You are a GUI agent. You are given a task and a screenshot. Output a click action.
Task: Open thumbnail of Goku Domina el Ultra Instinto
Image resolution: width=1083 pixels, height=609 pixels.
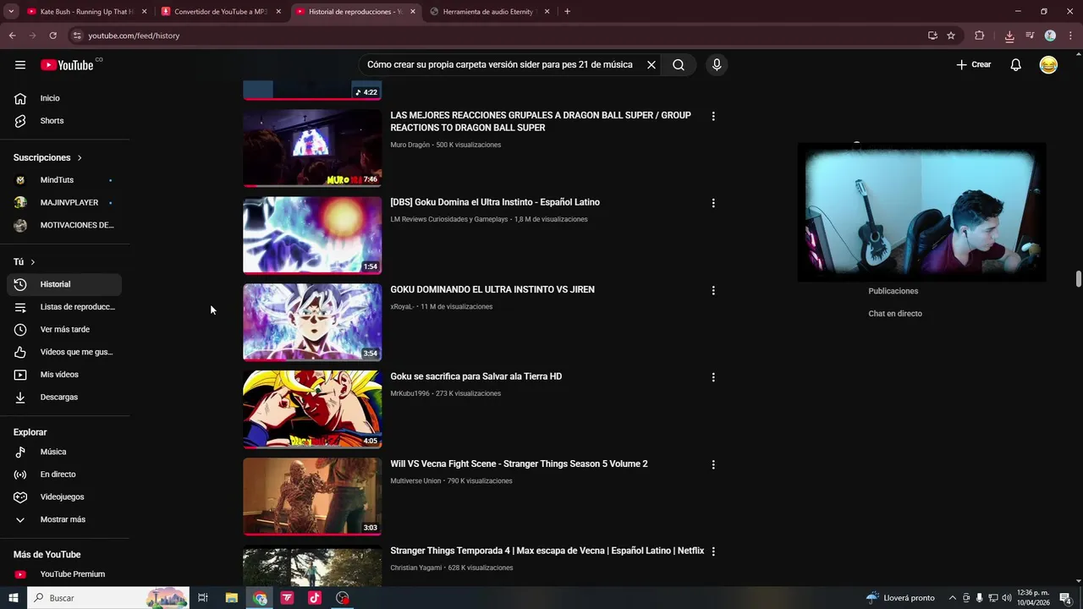312,235
